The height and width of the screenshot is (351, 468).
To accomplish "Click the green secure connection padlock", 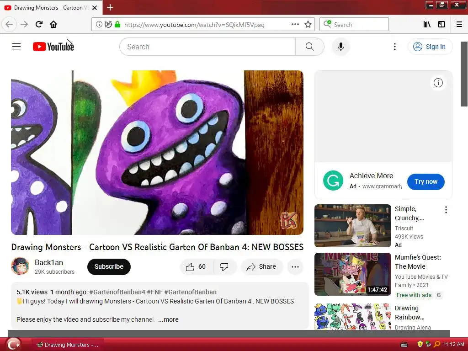I will (x=117, y=25).
